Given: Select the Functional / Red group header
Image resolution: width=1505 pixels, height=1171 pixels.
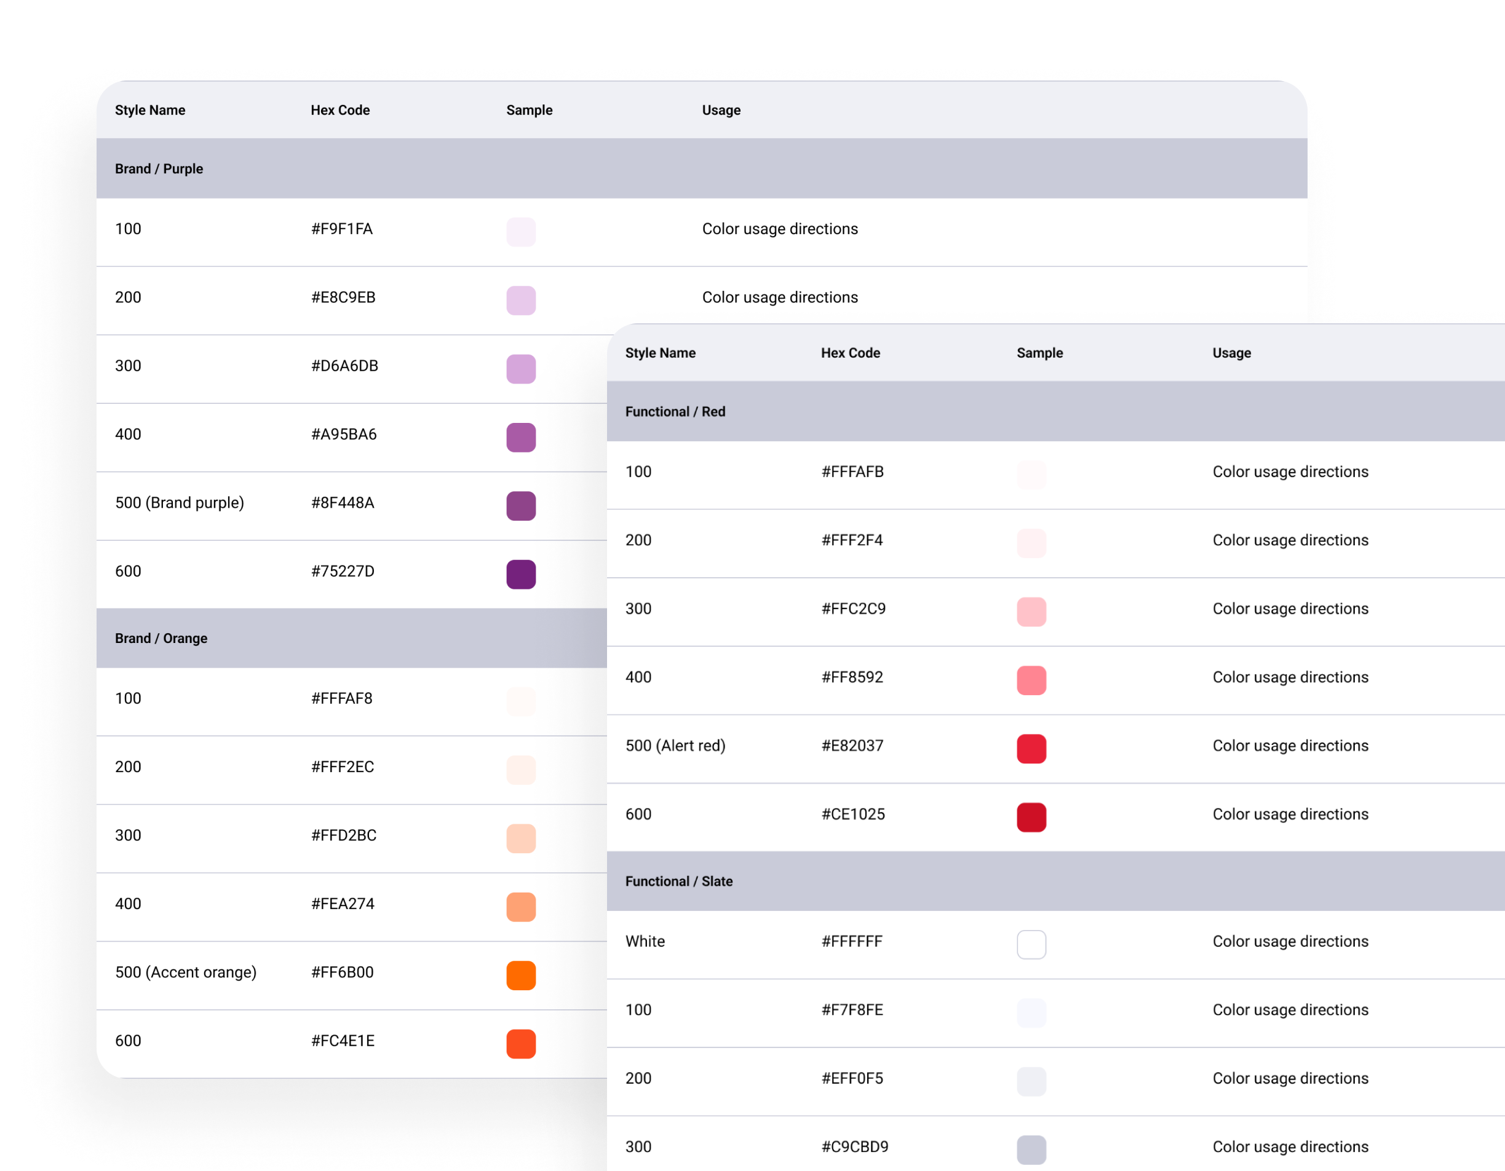Looking at the screenshot, I should click(x=675, y=411).
